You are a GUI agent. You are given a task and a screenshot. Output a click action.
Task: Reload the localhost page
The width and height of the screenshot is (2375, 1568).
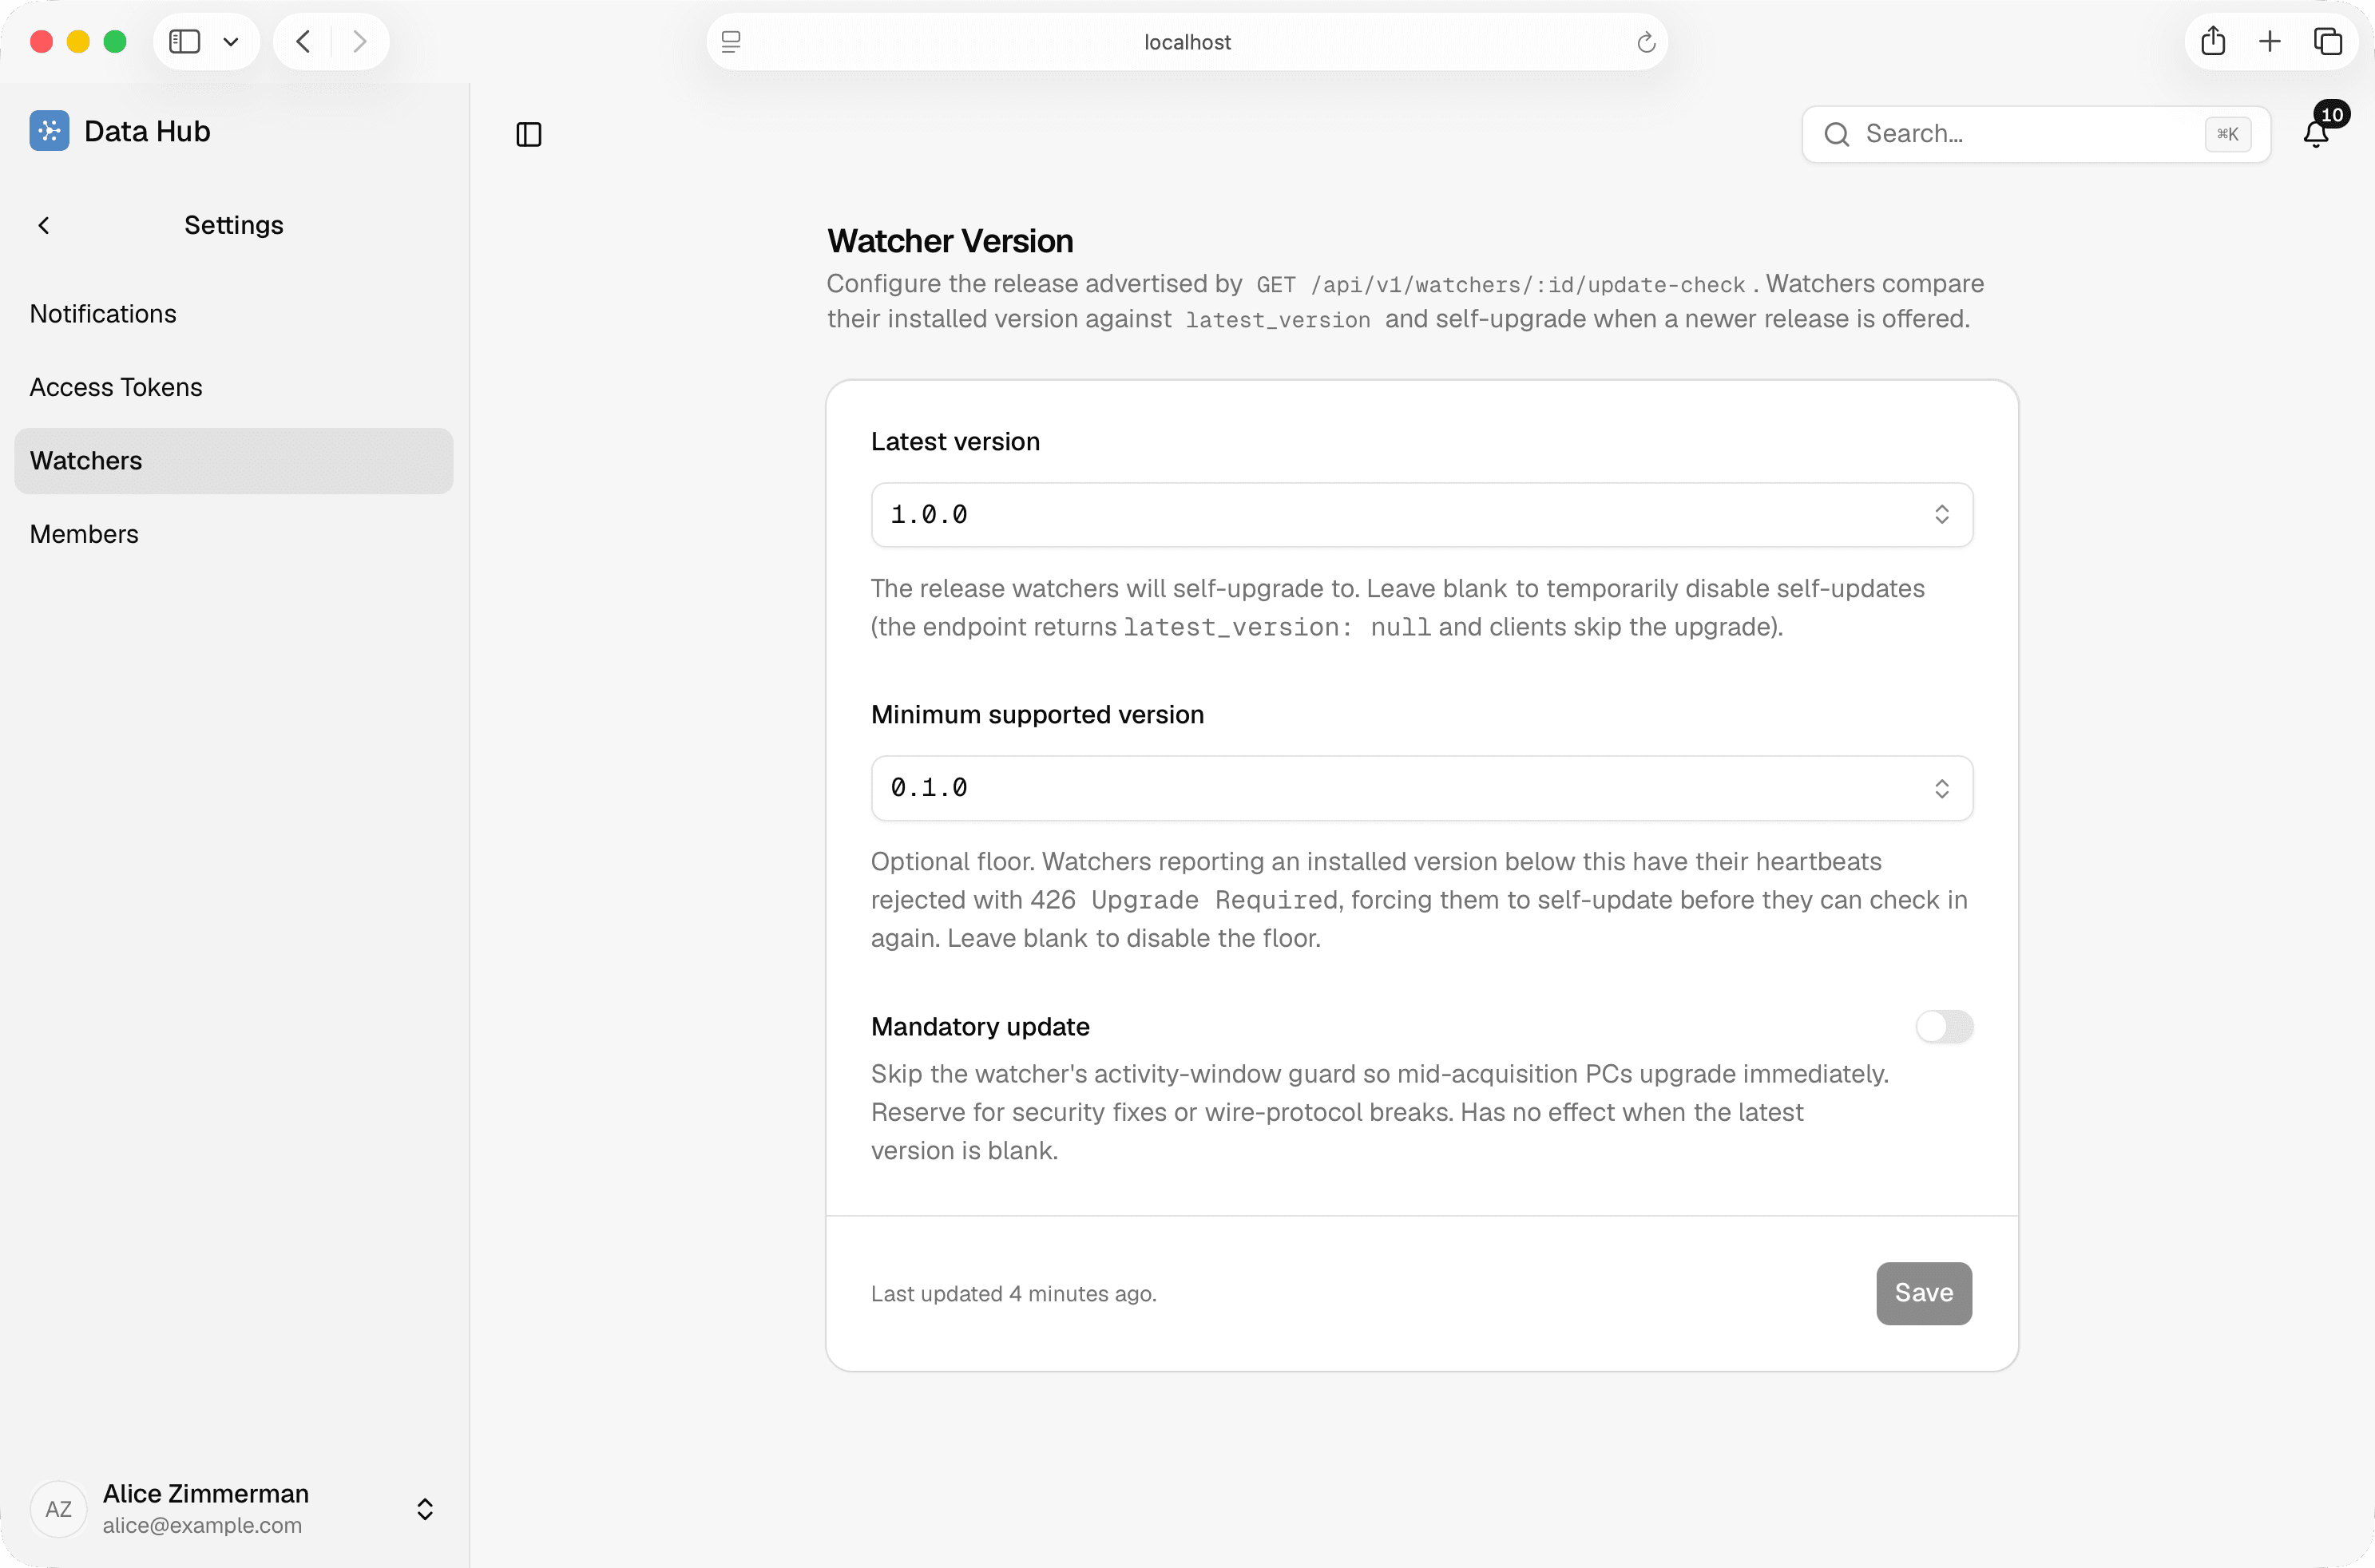pos(1646,42)
